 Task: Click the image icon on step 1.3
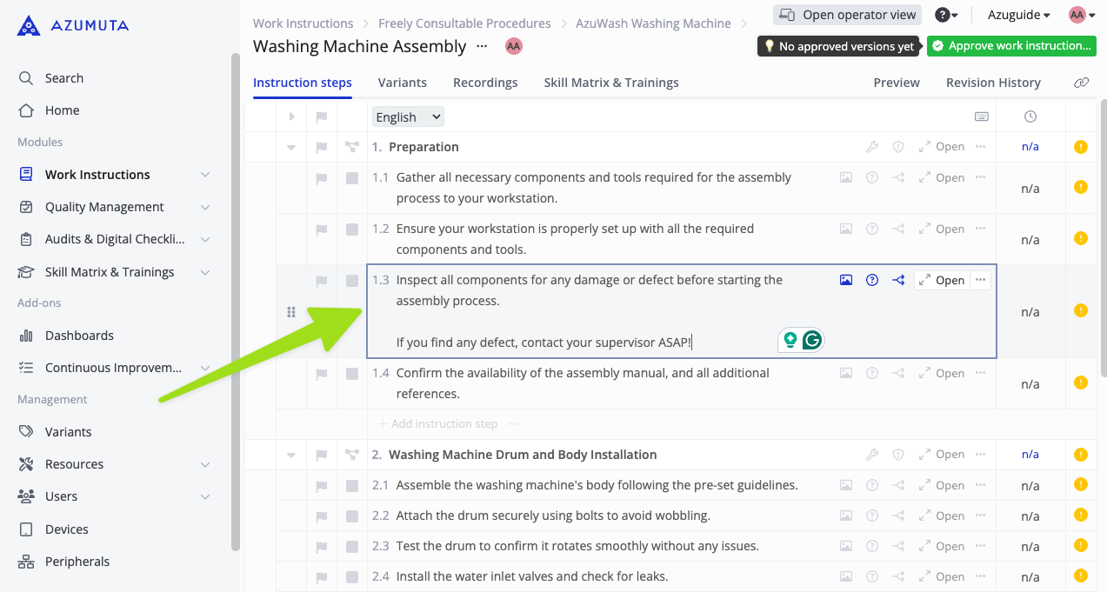pos(845,280)
